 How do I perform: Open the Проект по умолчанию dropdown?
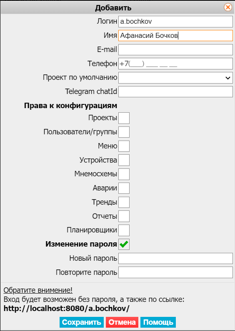[x=175, y=78]
